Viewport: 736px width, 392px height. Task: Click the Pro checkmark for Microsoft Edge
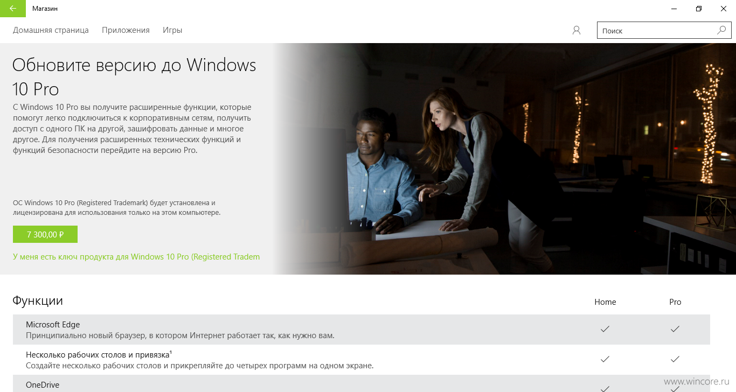[675, 328]
